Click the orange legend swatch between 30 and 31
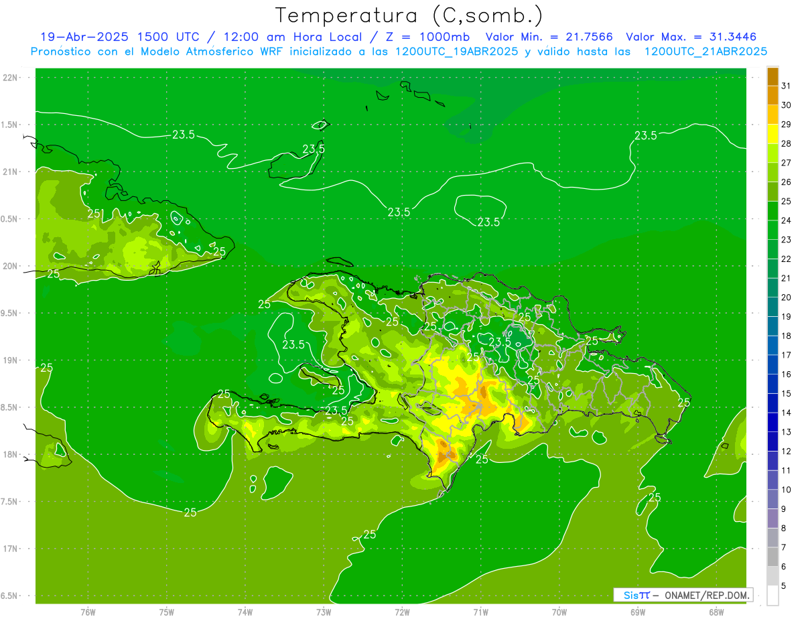This screenshot has width=804, height=621. (x=773, y=95)
